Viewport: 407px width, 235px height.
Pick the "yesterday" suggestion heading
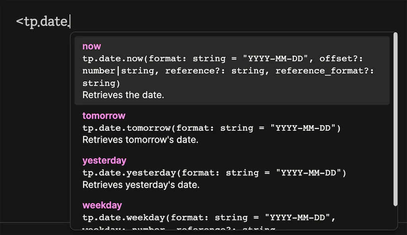pos(104,161)
